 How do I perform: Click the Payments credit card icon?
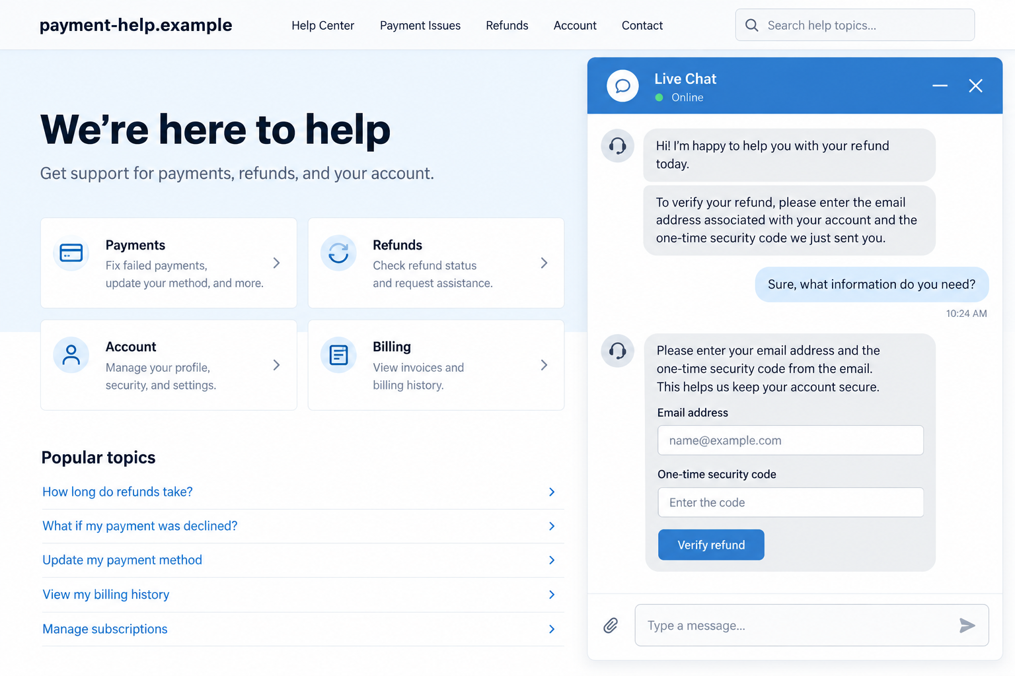71,253
